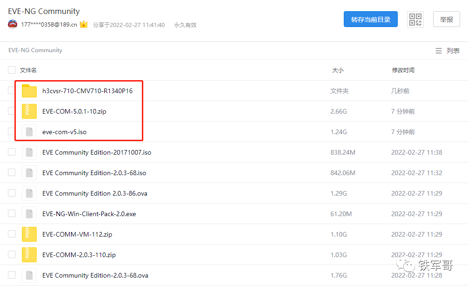This screenshot has height=286, width=468.
Task: Check the box for EVE-NG-Win-Client-Pack-2.0.exe
Action: pos(12,213)
